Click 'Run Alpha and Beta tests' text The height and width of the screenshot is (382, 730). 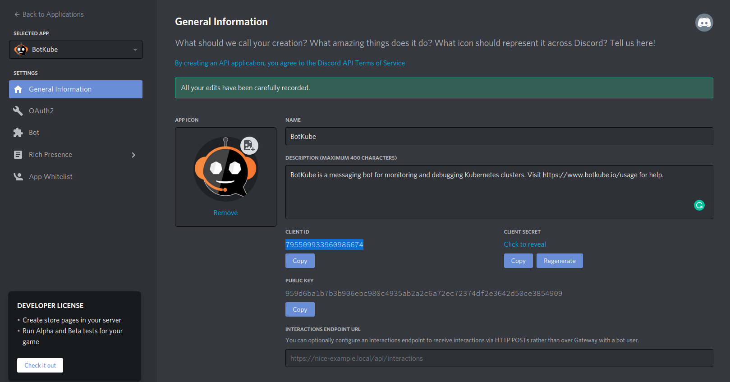[73, 336]
